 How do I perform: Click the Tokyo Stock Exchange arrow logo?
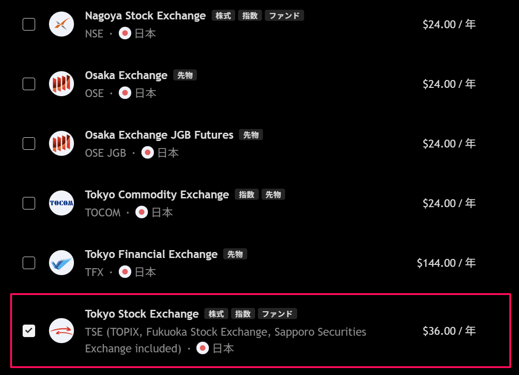pos(61,331)
